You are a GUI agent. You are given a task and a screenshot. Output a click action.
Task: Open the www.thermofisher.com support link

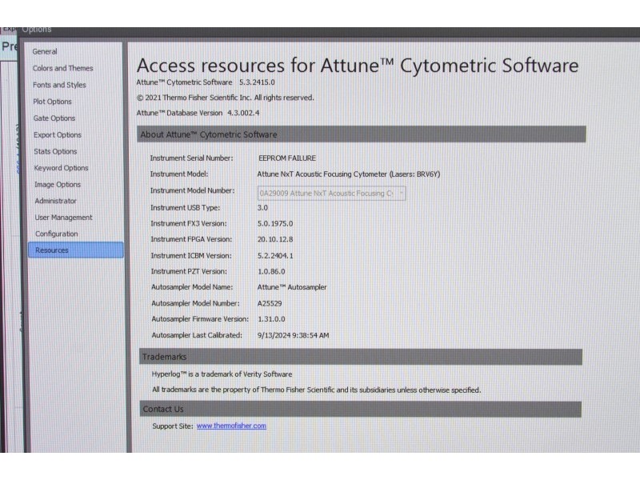click(x=231, y=426)
